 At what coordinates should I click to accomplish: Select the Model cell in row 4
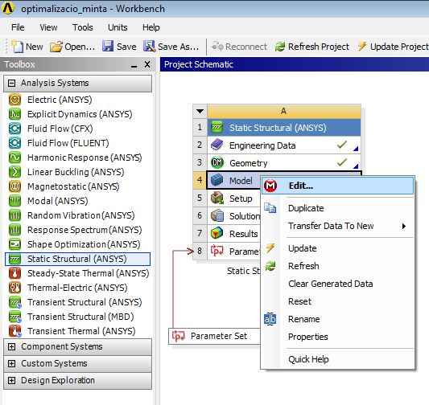coord(233,180)
